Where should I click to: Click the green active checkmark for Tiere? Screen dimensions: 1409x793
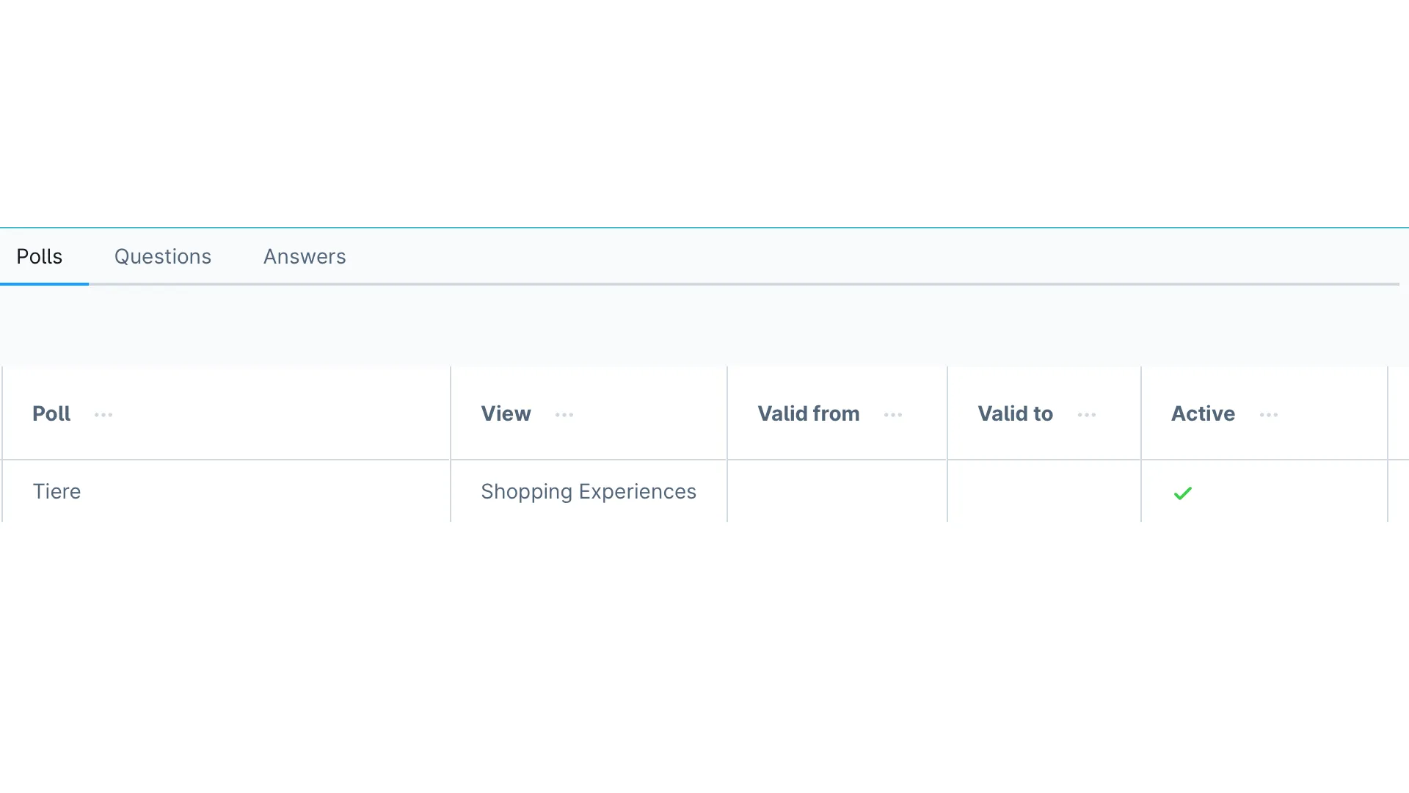[x=1183, y=493]
